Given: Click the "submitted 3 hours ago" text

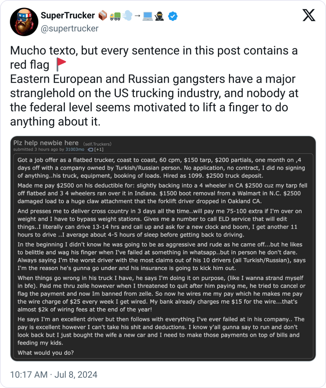Looking at the screenshot, I should [36, 150].
